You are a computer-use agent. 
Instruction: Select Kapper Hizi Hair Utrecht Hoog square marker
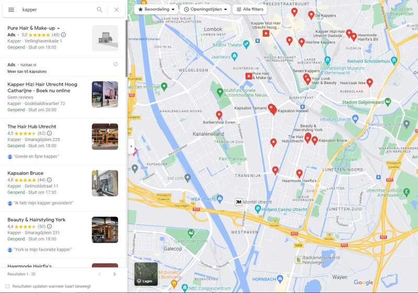266,33
